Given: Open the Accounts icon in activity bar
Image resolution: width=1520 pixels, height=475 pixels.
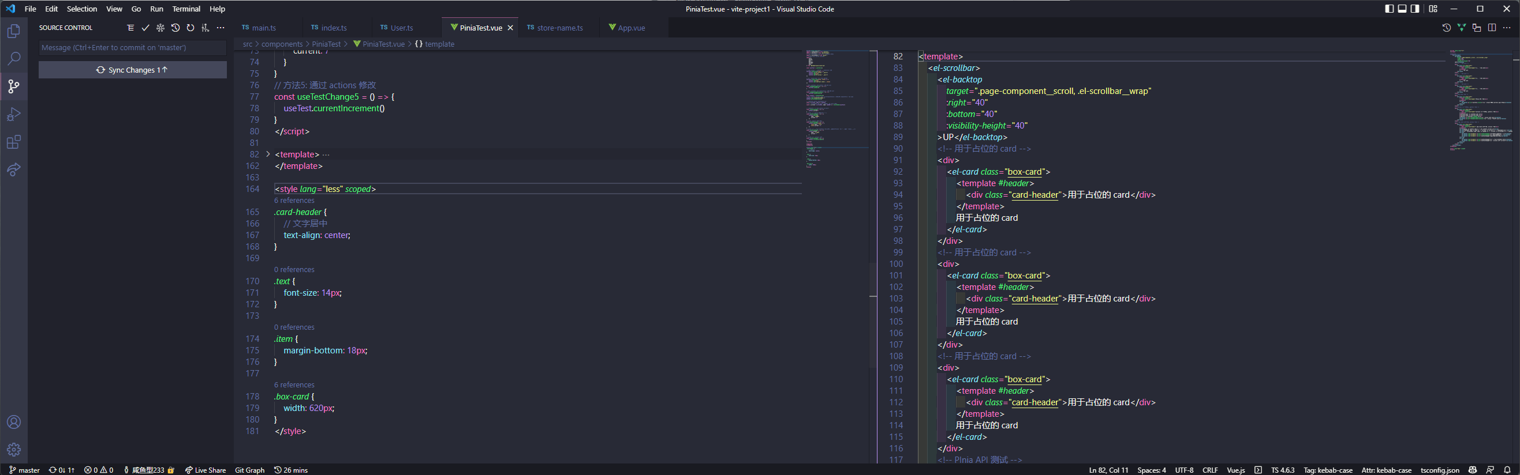Looking at the screenshot, I should tap(14, 422).
